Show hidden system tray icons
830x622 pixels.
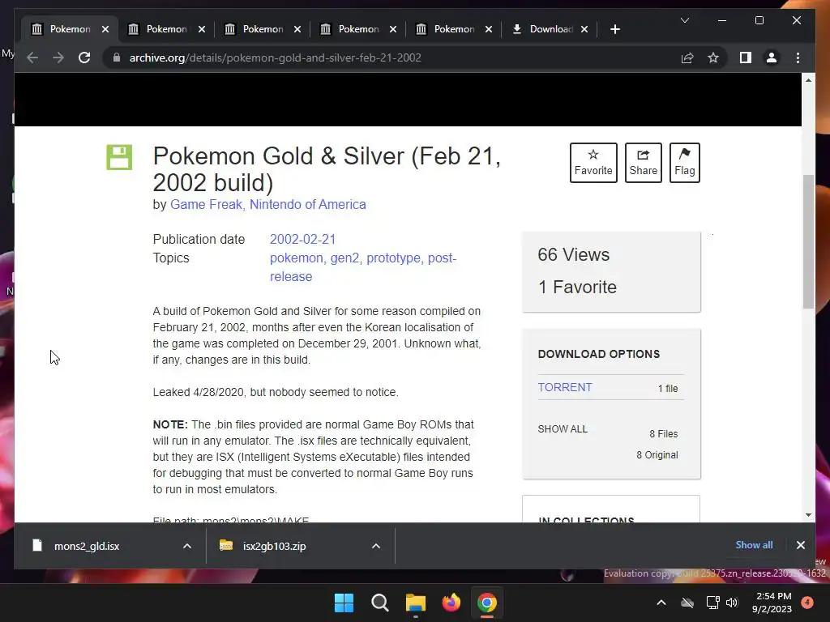[661, 603]
